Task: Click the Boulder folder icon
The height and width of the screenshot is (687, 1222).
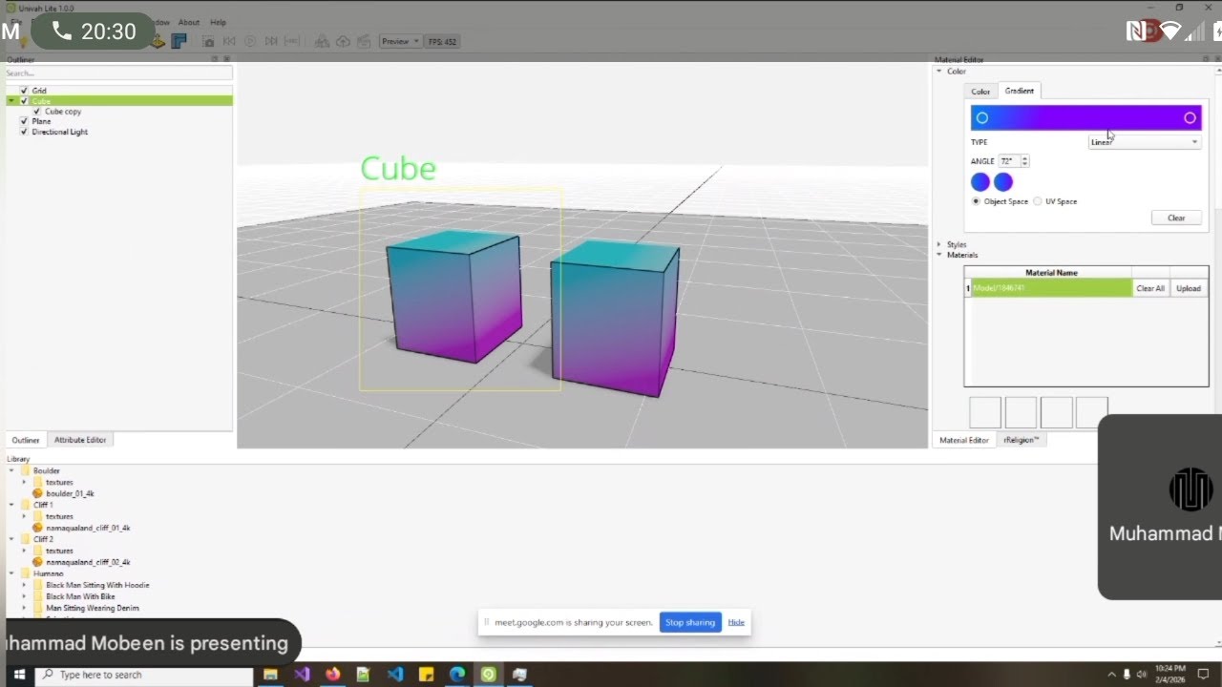Action: [26, 470]
